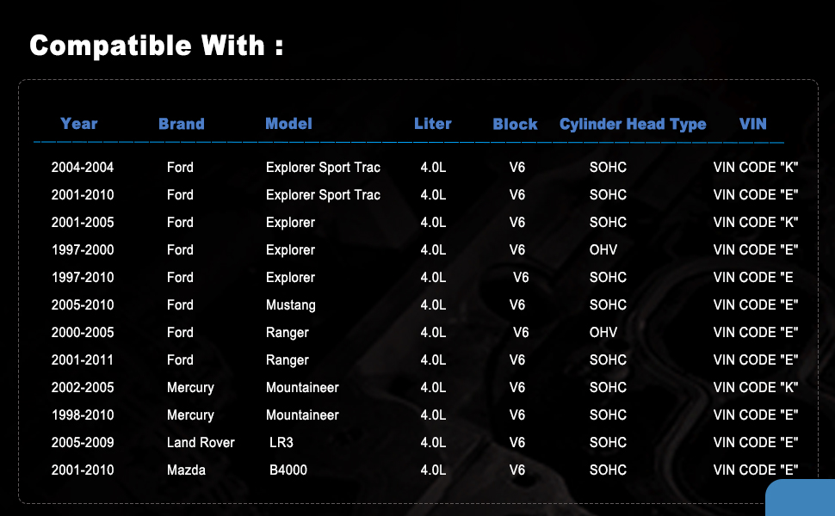Click the Block column header
Viewport: 835px width, 516px height.
tap(515, 124)
